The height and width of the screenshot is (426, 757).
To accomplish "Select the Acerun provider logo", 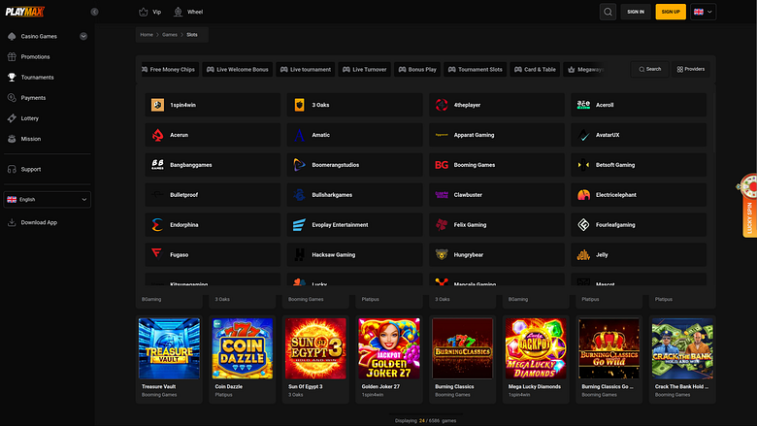I will click(157, 135).
